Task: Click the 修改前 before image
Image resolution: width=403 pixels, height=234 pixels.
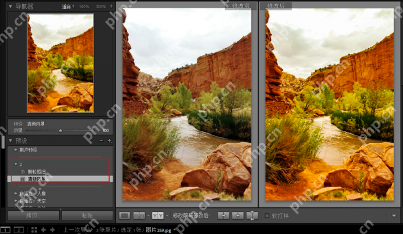Action: (x=187, y=104)
